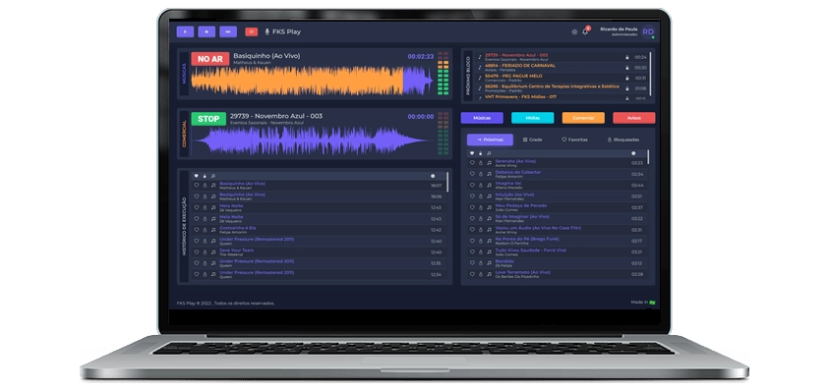The height and width of the screenshot is (391, 829).
Task: Click the play button in top toolbar
Action: (185, 31)
